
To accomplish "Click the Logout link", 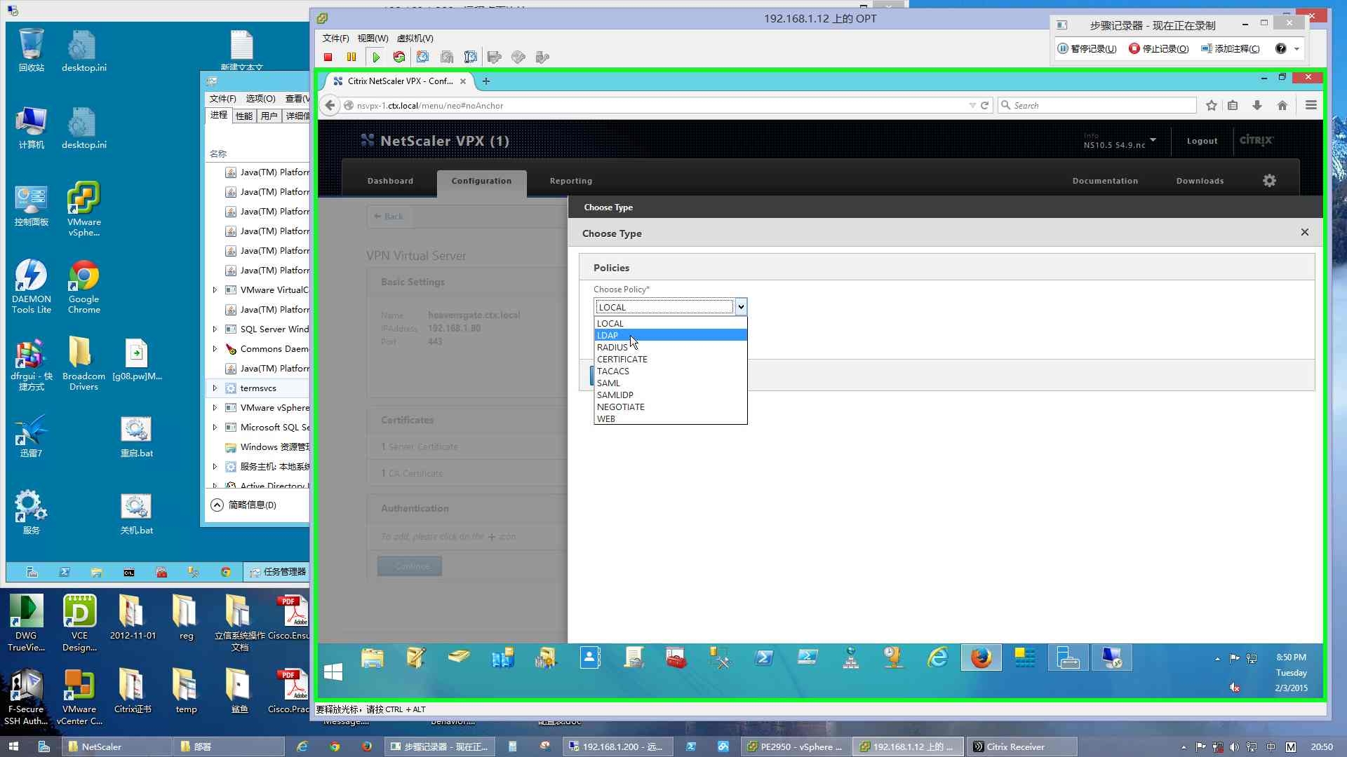I will point(1202,141).
